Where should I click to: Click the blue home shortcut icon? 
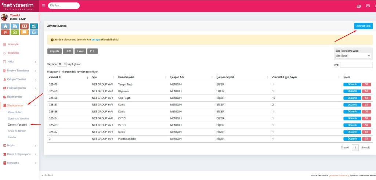coord(5,26)
